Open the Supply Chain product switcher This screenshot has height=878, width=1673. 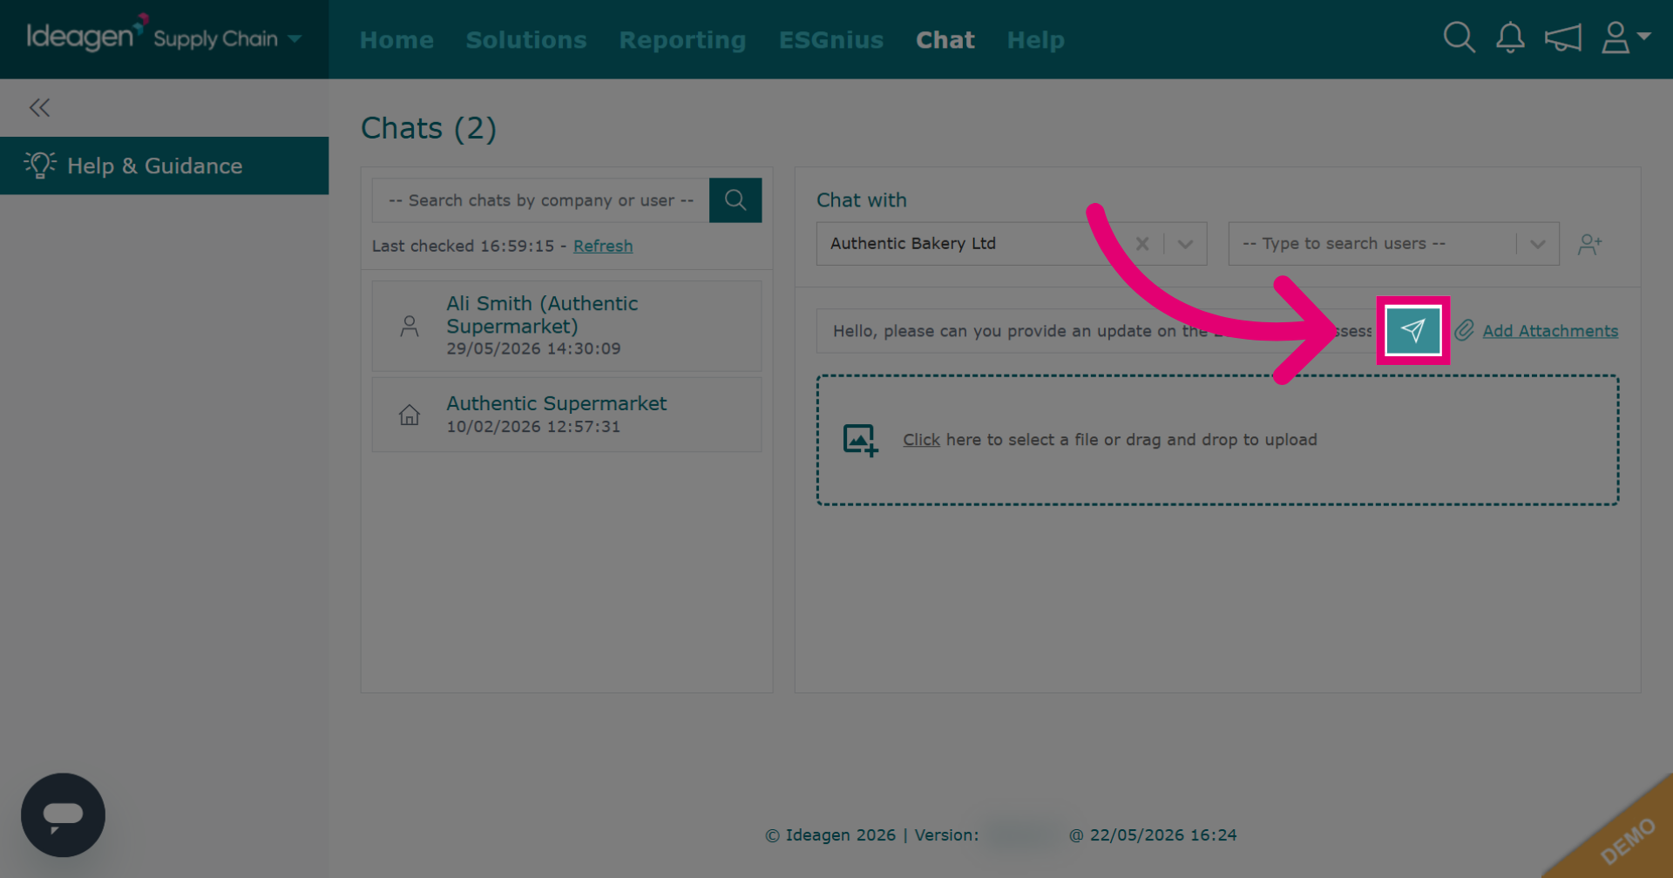pyautogui.click(x=227, y=38)
